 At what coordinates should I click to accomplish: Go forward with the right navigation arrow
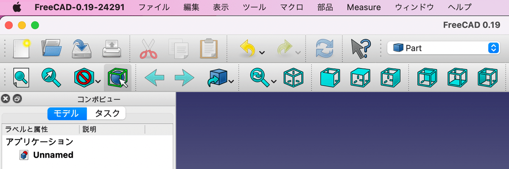[x=185, y=78]
